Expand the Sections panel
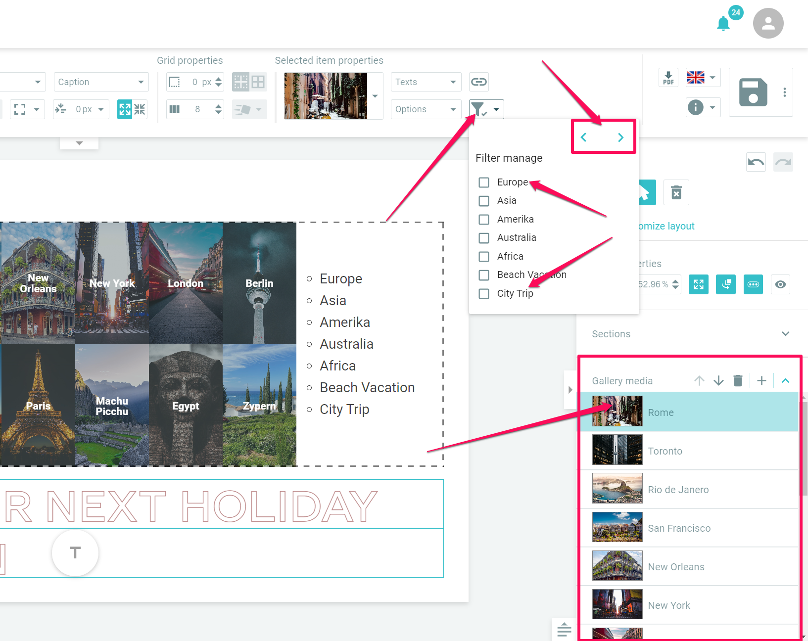The image size is (808, 641). click(x=785, y=334)
